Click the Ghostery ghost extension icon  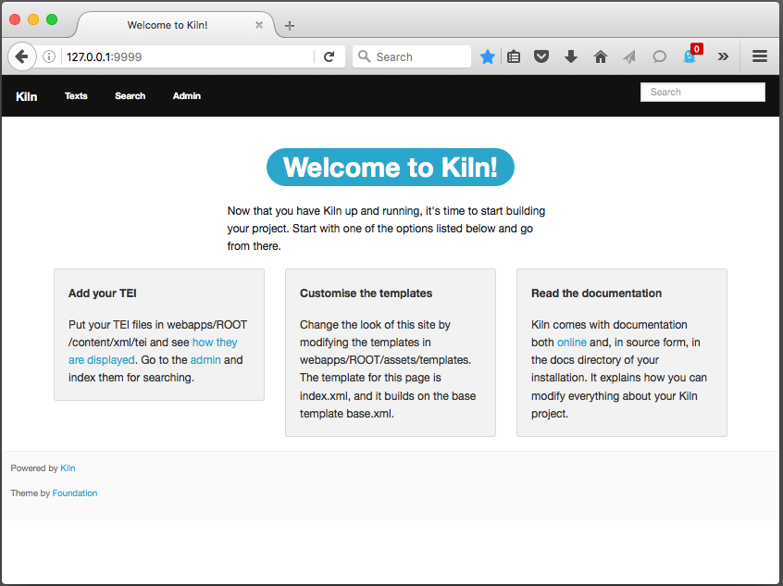pos(690,56)
